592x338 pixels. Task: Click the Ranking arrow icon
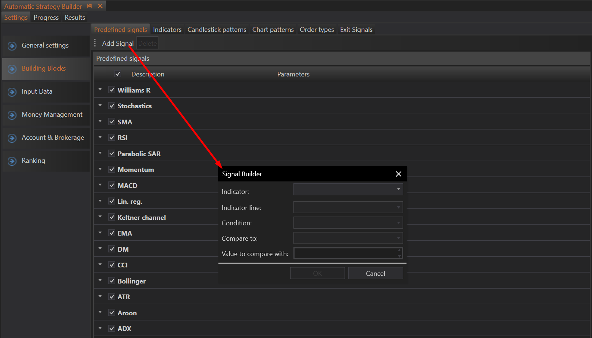pyautogui.click(x=12, y=161)
